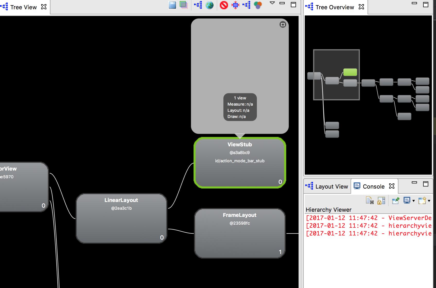Toggle the square button on ViewStub preview popup
This screenshot has height=288, width=436.
283,25
